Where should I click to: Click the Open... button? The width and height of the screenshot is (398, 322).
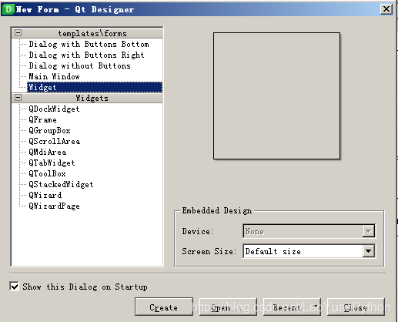pos(228,307)
